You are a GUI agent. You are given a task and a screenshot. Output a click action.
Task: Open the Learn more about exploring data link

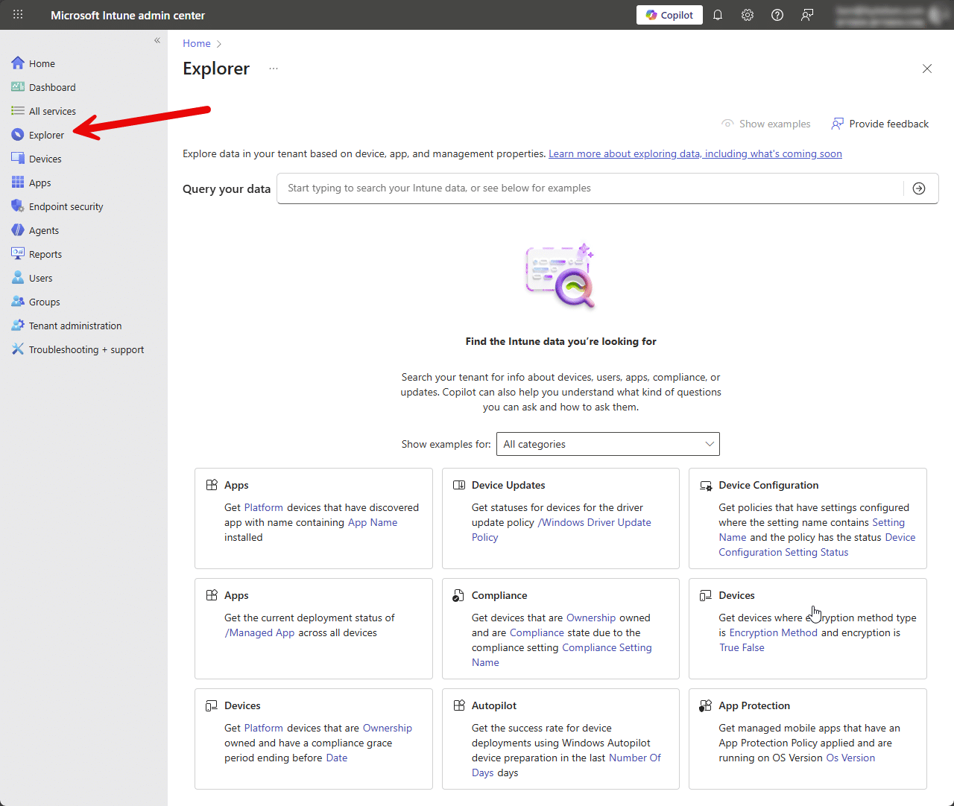tap(695, 153)
